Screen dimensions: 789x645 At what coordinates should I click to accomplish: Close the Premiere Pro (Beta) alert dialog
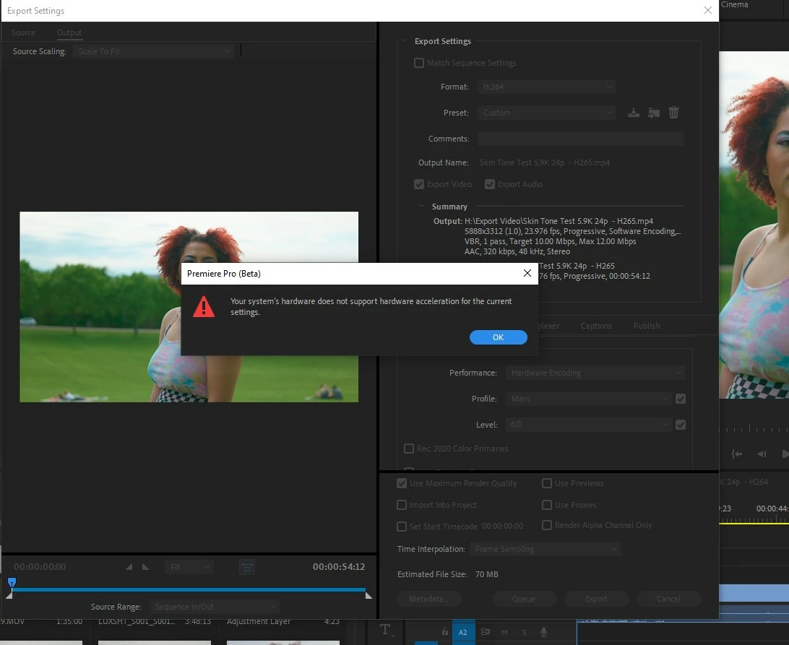tap(527, 273)
